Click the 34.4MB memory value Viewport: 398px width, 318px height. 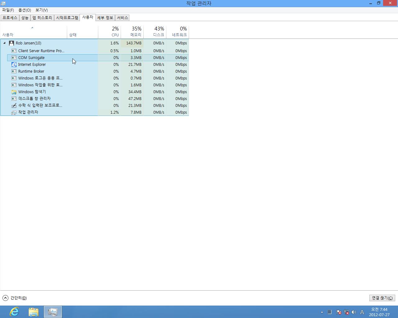click(x=135, y=92)
